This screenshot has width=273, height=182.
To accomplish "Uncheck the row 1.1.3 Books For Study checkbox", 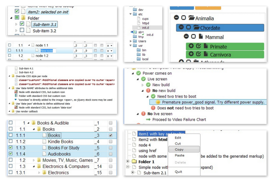I will point(11,147).
